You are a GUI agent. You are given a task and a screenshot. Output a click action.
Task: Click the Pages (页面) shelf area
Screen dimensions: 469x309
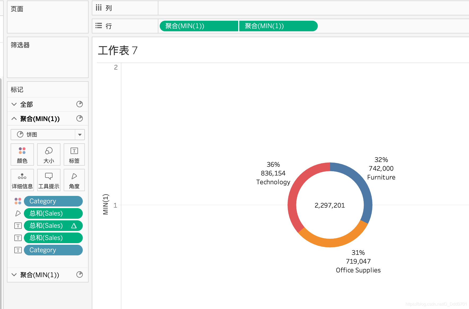pyautogui.click(x=48, y=17)
